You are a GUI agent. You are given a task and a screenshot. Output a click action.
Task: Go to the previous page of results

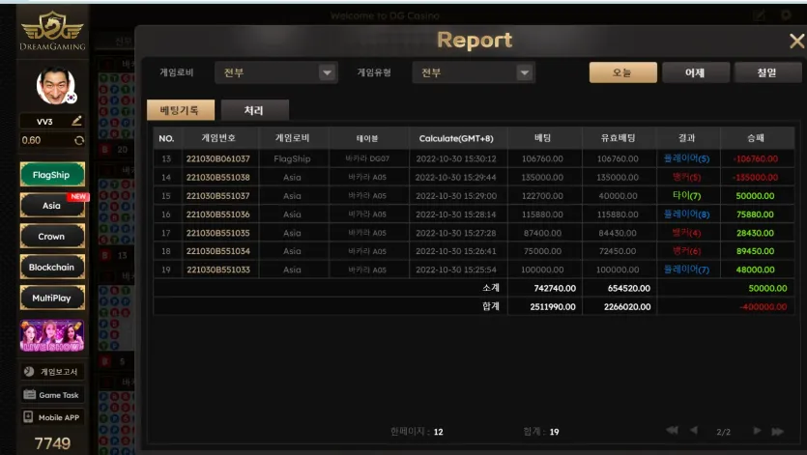coord(694,430)
